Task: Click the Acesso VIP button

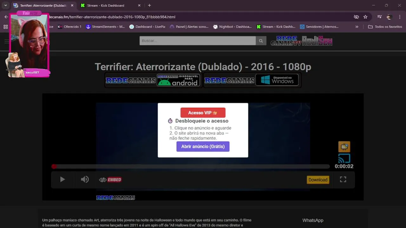Action: (x=203, y=113)
